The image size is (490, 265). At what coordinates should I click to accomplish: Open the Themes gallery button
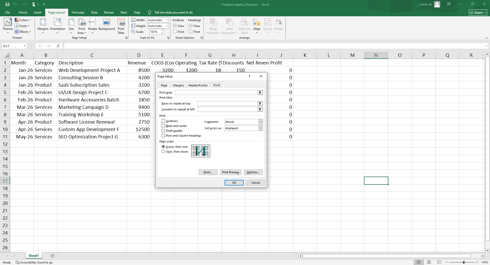8,26
